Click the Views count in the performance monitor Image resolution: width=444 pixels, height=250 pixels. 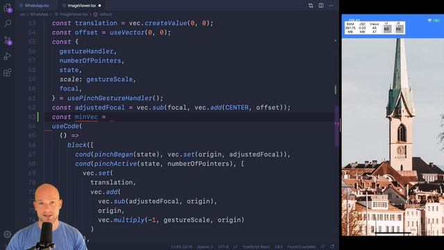click(x=374, y=28)
